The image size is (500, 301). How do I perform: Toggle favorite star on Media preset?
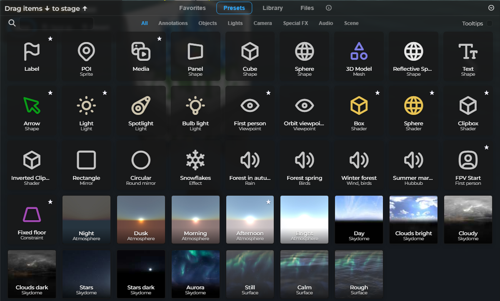(x=159, y=38)
